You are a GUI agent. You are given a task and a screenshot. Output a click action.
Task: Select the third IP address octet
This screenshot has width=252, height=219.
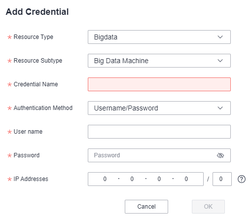pos(159,179)
